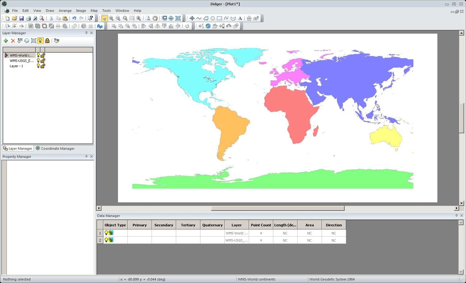The image size is (466, 283).
Task: Toggle visibility bulb for WMS-USGS layer
Action: [x=38, y=60]
